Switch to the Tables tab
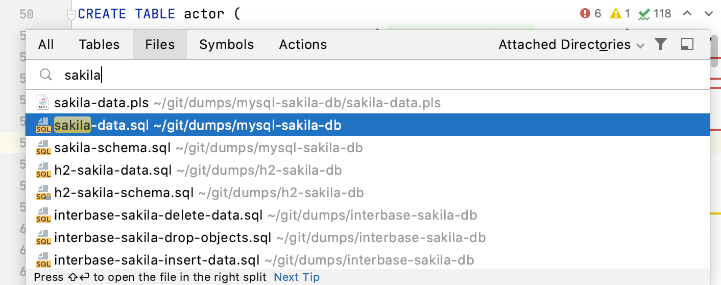This screenshot has height=285, width=721. [x=99, y=44]
